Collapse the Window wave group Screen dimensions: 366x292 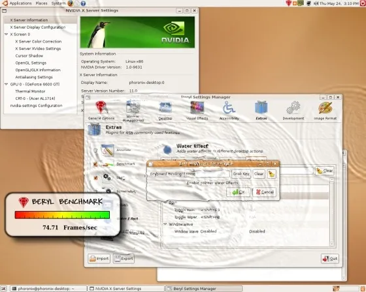pyautogui.click(x=165, y=224)
